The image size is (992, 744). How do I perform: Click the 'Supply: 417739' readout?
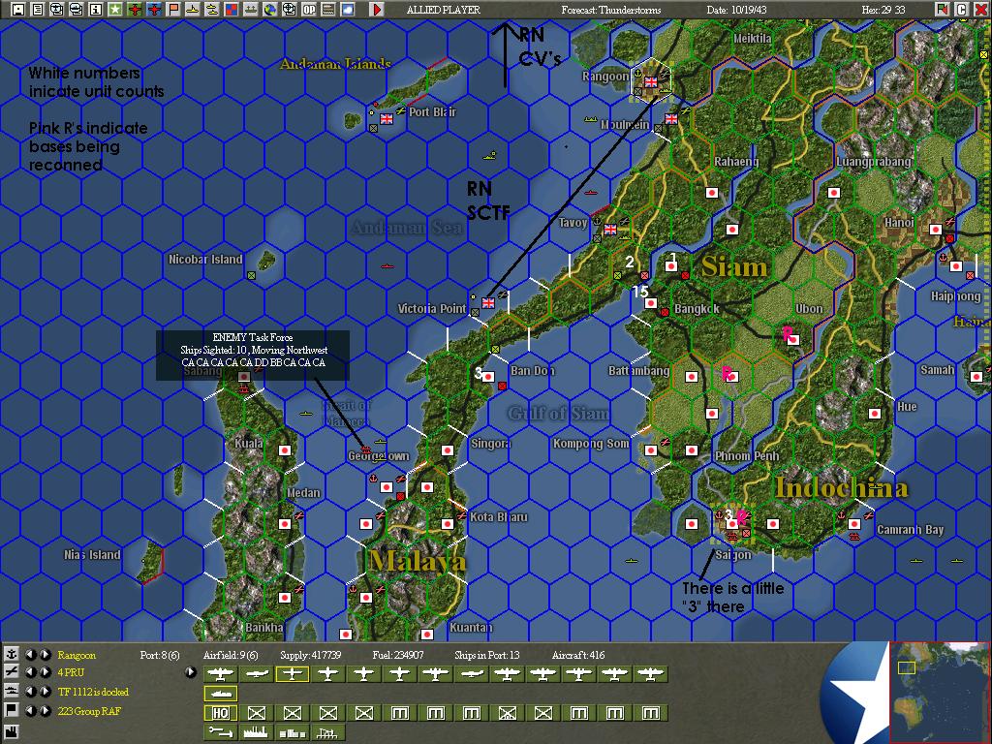click(311, 655)
